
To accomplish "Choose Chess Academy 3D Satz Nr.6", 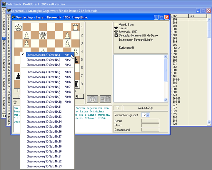I will 48,82.
